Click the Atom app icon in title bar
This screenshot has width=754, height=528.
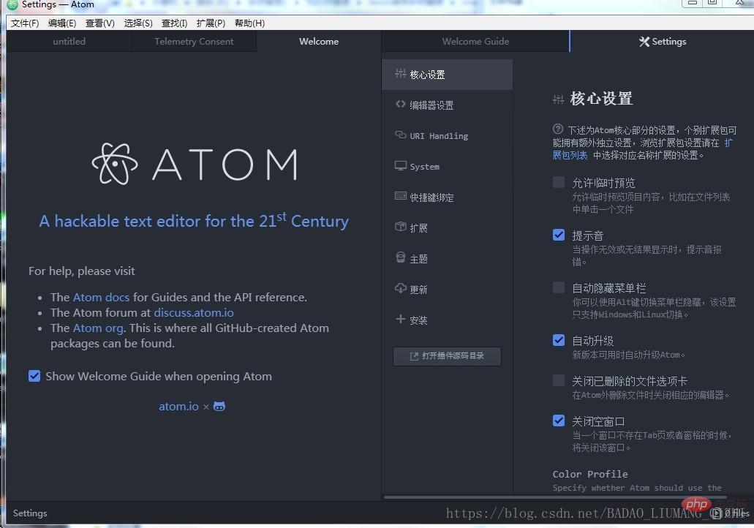point(12,5)
